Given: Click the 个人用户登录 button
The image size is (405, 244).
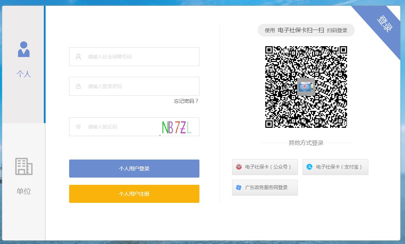Looking at the screenshot, I should [134, 169].
